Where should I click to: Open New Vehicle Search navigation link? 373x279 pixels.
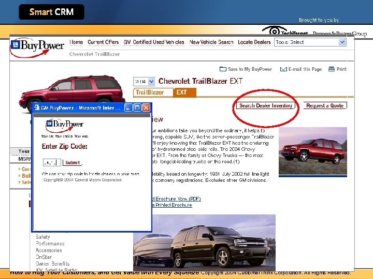pyautogui.click(x=211, y=42)
